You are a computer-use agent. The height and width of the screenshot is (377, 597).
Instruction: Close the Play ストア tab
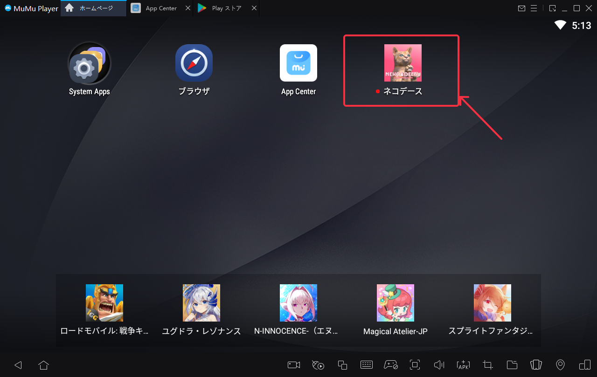(254, 8)
